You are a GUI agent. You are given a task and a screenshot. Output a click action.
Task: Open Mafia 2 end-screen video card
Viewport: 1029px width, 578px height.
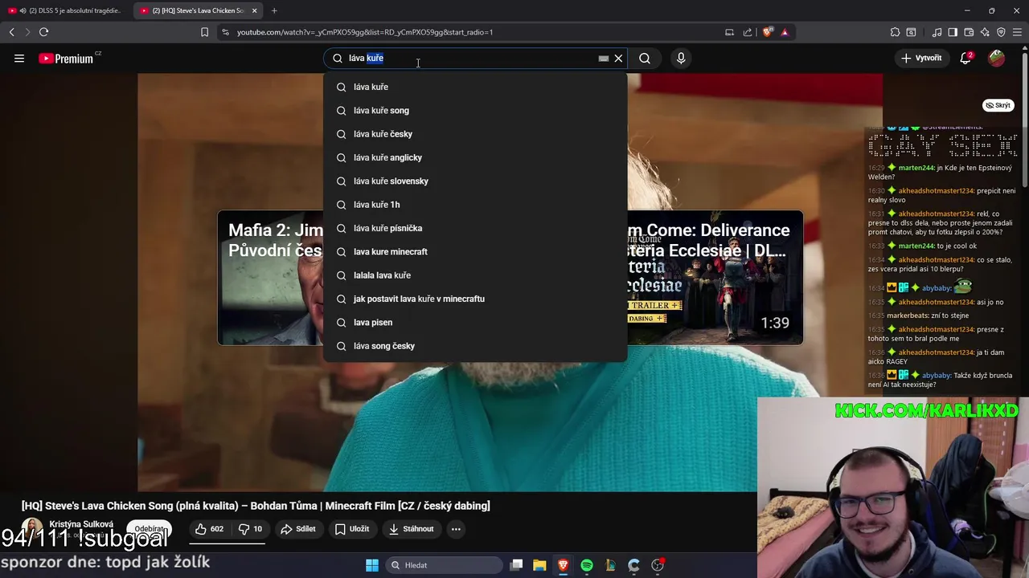(270, 278)
